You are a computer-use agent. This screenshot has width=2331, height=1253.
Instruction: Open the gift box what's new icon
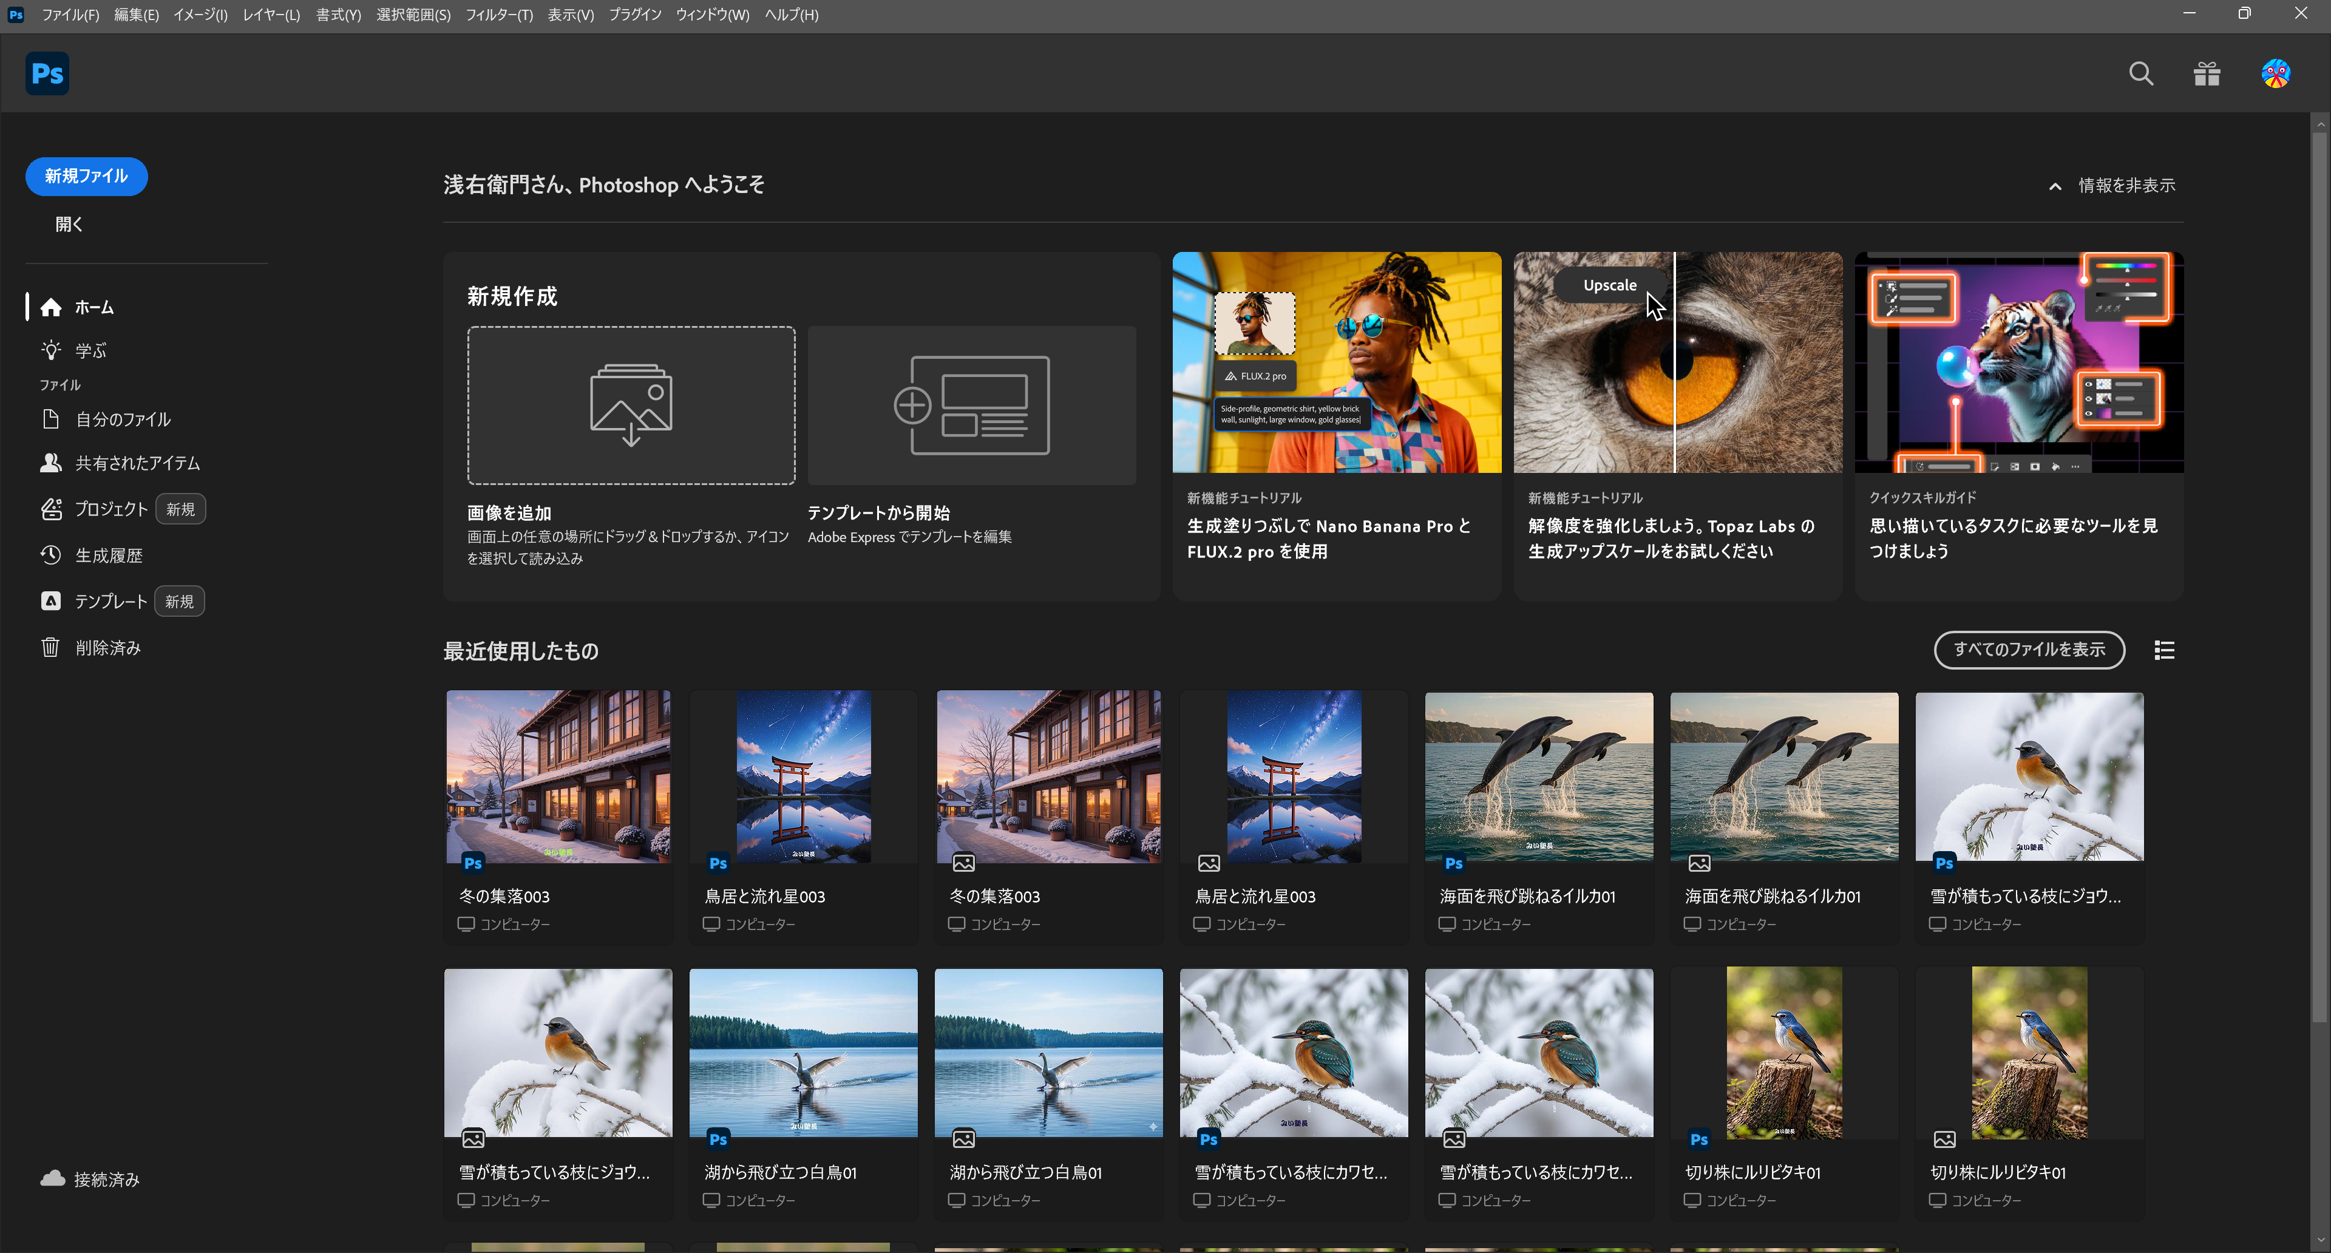coord(2207,73)
